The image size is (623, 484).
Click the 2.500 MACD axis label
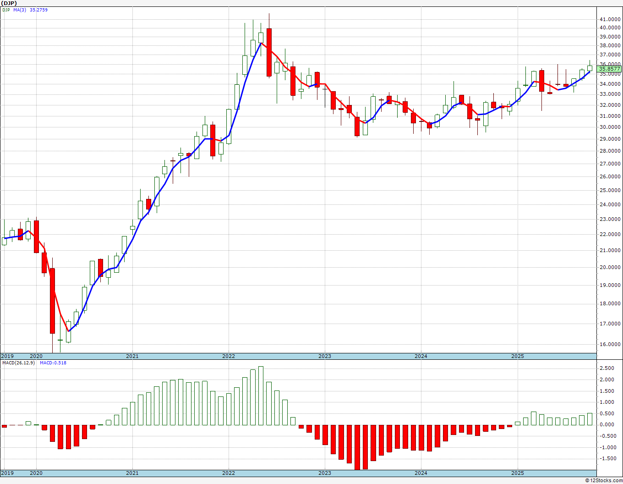click(607, 368)
